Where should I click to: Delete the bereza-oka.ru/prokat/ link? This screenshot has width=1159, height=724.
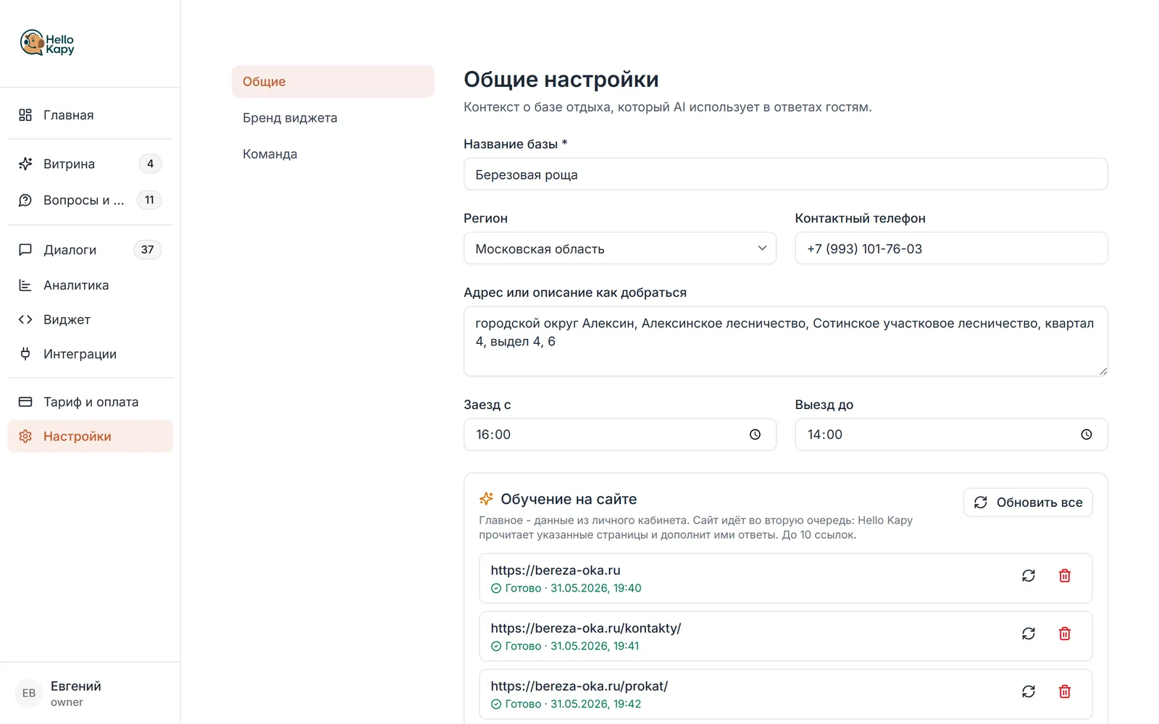coord(1065,691)
